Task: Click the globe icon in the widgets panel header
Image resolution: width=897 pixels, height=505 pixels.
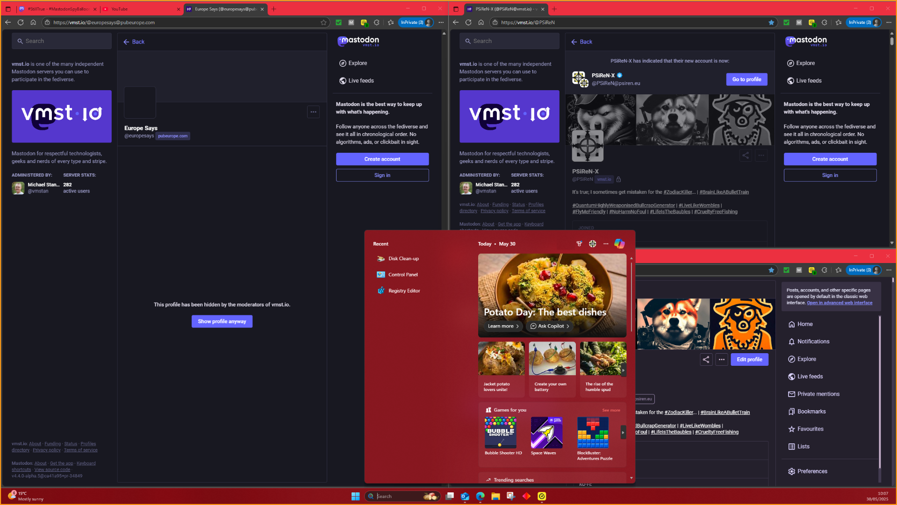Action: 592,244
